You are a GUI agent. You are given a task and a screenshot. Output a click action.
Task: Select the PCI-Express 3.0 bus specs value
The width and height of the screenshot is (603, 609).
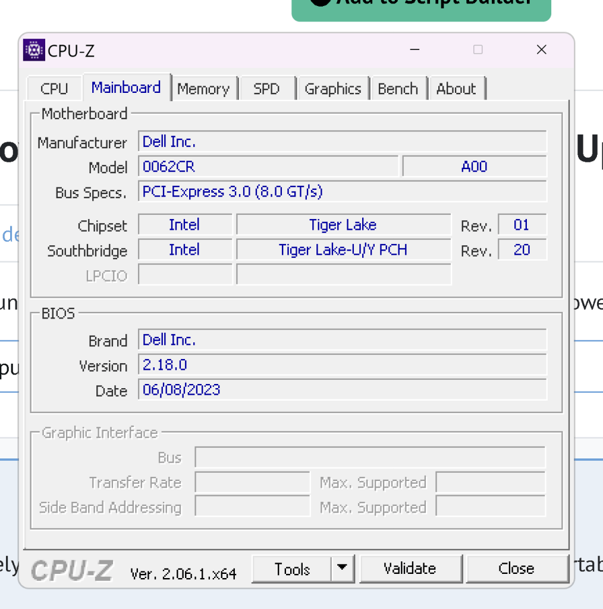tap(343, 192)
